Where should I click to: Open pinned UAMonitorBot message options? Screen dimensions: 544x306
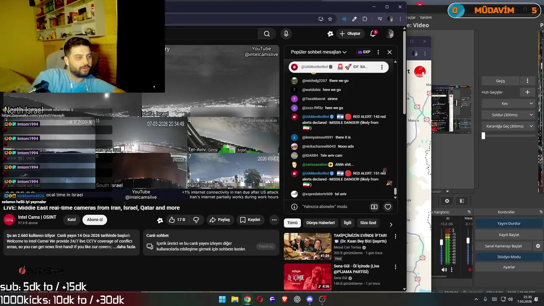tap(382, 67)
